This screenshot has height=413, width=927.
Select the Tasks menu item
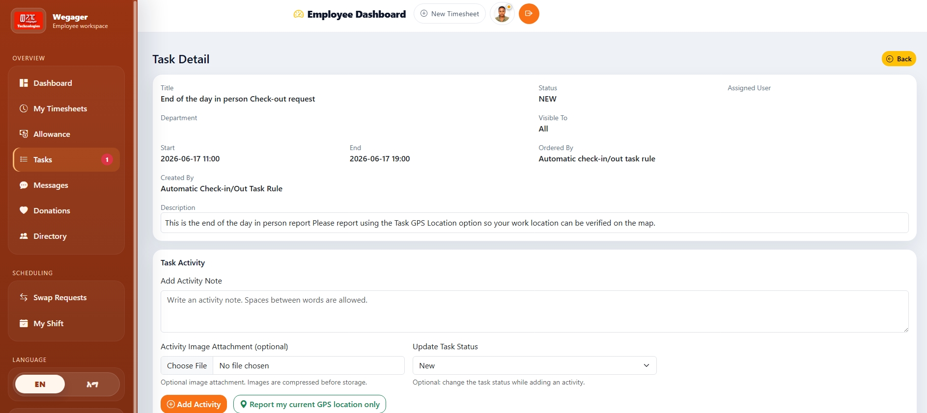[x=66, y=159]
